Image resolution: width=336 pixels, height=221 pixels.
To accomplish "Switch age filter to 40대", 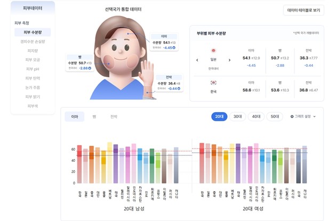I will pos(256,116).
